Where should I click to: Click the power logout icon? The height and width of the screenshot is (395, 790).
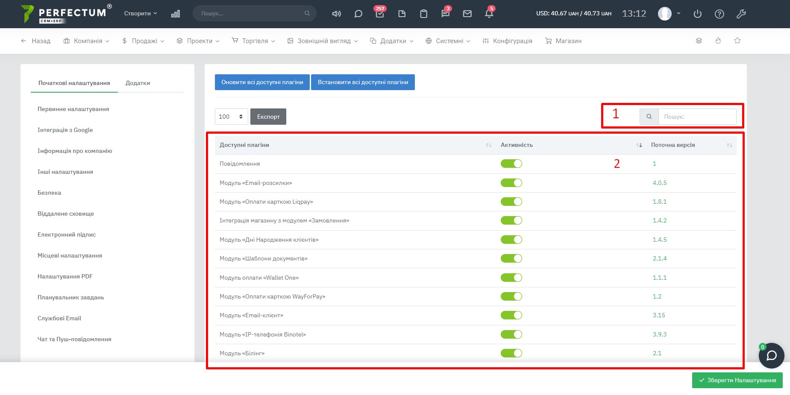697,14
